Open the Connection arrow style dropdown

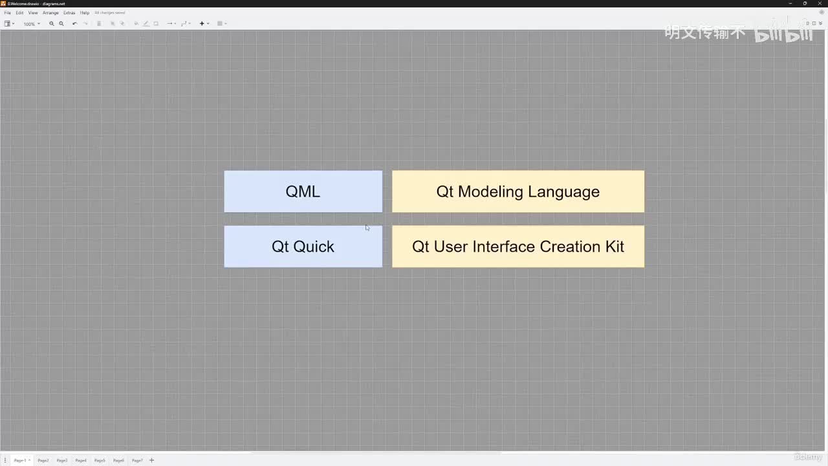click(171, 24)
